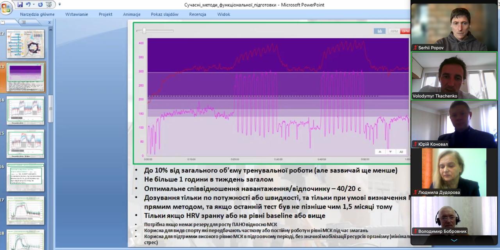Close the slide thumbnails pane

pyautogui.click(x=50, y=23)
